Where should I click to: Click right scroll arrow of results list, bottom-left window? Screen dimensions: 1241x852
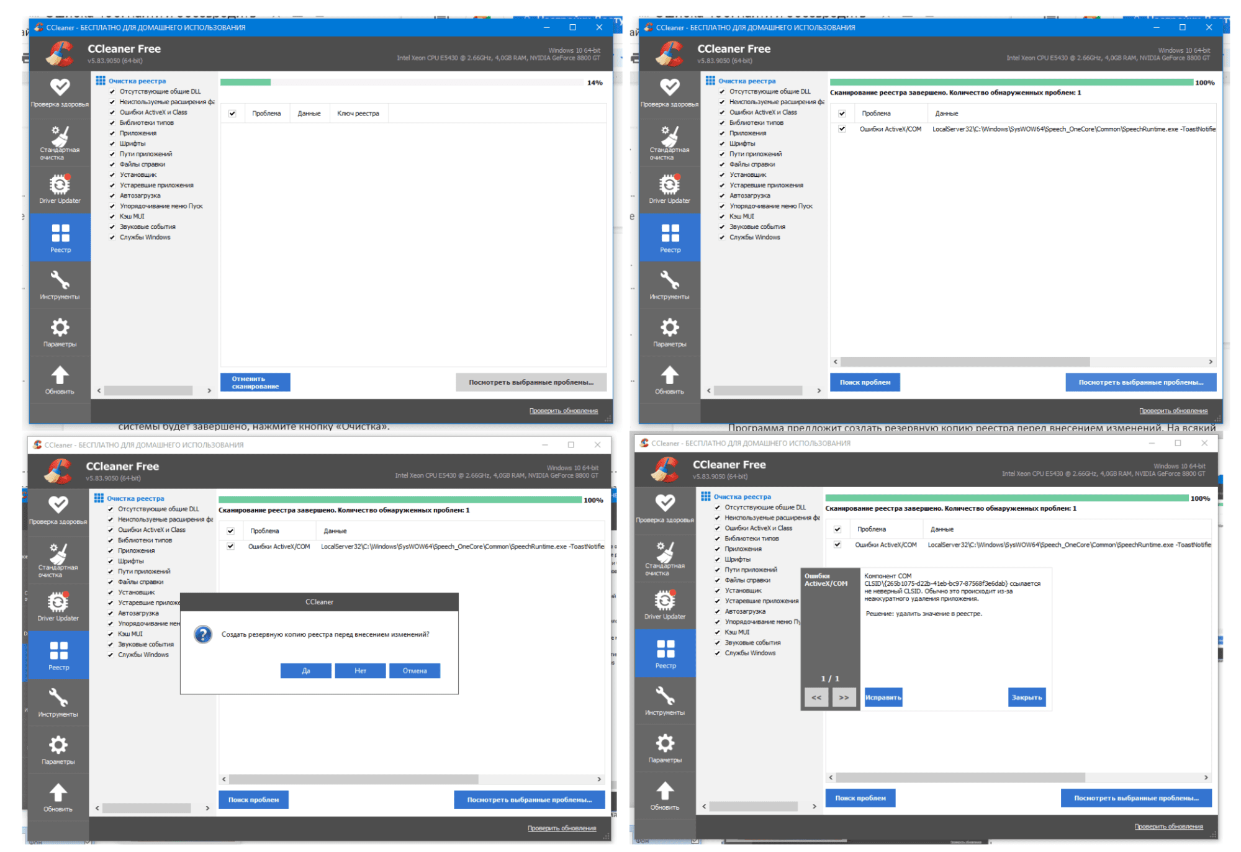pos(598,779)
